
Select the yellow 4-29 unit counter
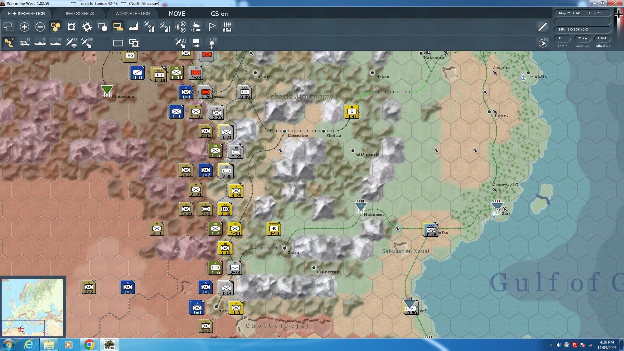click(x=236, y=191)
